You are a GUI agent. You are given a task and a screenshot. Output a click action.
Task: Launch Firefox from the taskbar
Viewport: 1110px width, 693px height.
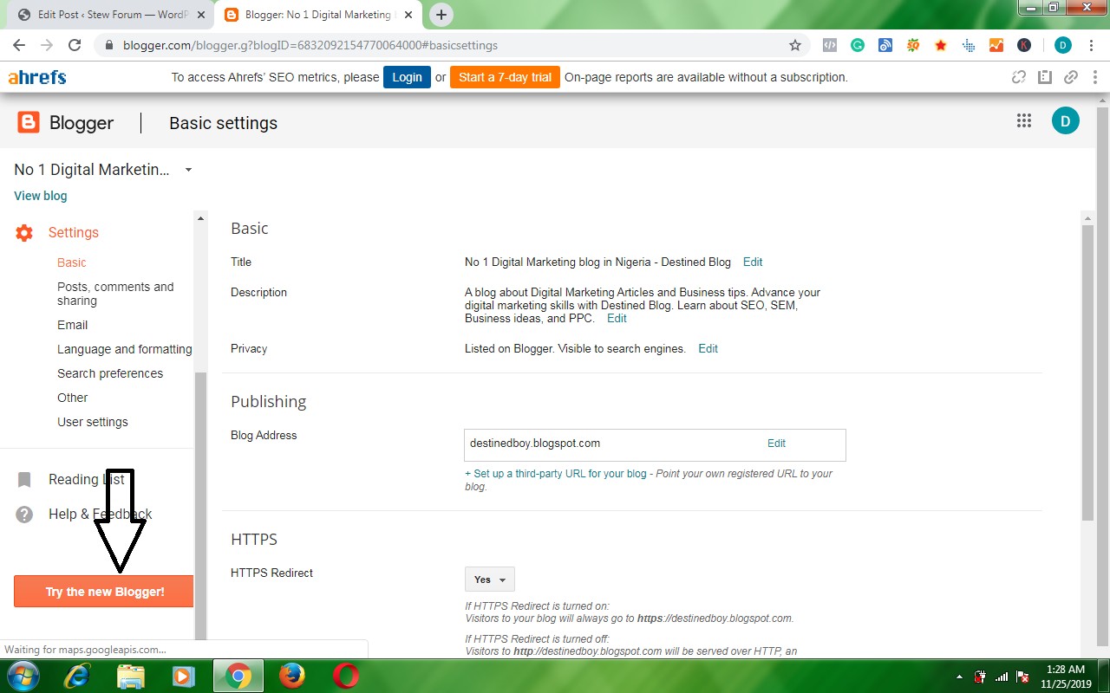(x=292, y=676)
